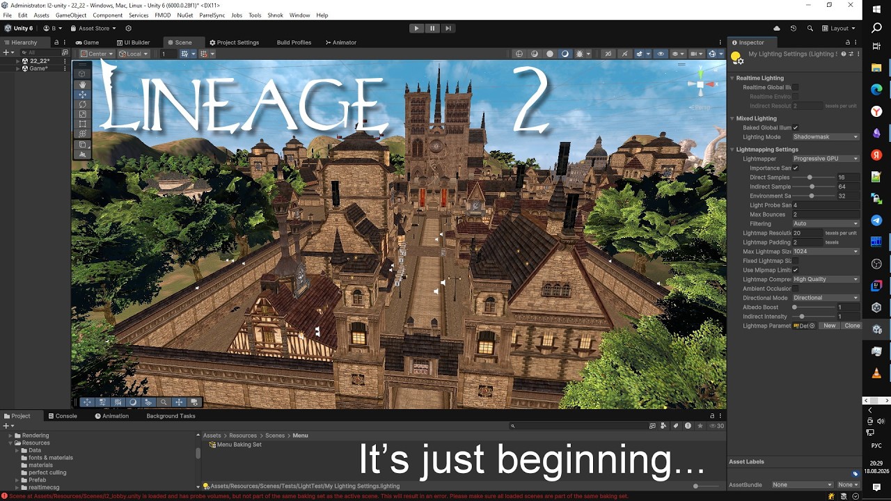The width and height of the screenshot is (891, 501).
Task: Switch to the Animator tab
Action: coord(341,42)
